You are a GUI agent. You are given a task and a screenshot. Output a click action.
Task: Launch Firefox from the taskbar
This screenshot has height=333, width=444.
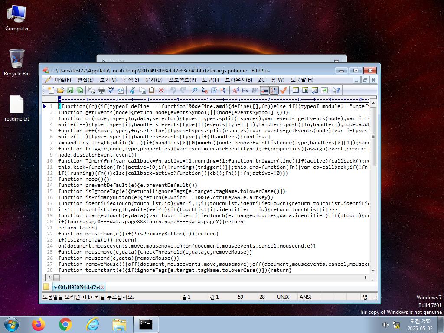[39, 324]
